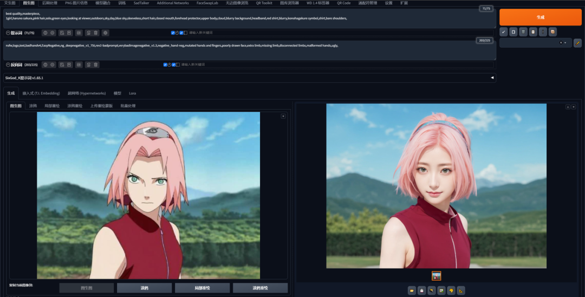Click the clipboard paste icon under 生成 button

[x=533, y=32]
